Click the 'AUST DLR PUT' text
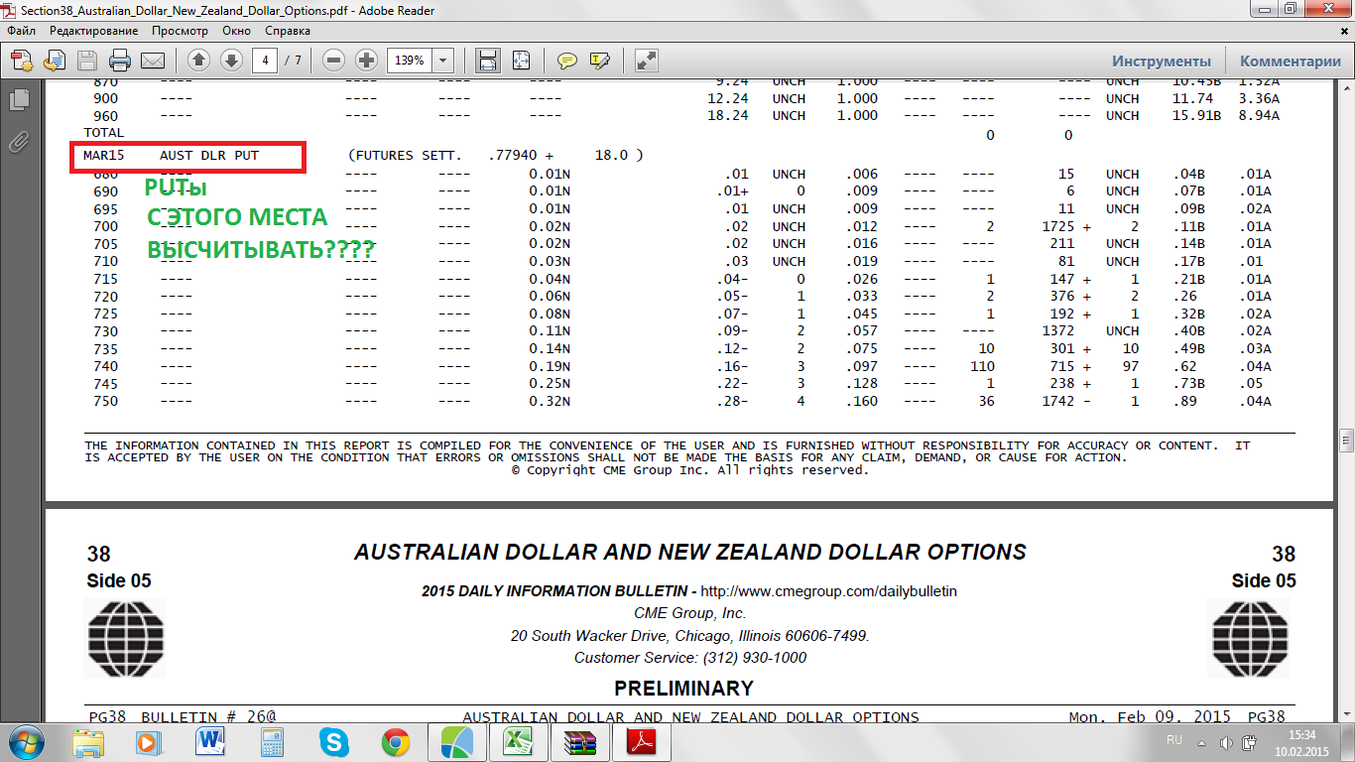 pos(209,156)
